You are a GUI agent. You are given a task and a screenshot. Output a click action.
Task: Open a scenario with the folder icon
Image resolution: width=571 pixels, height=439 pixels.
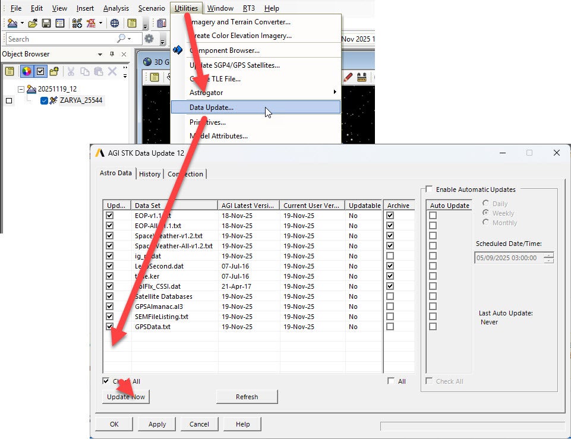pyautogui.click(x=33, y=23)
